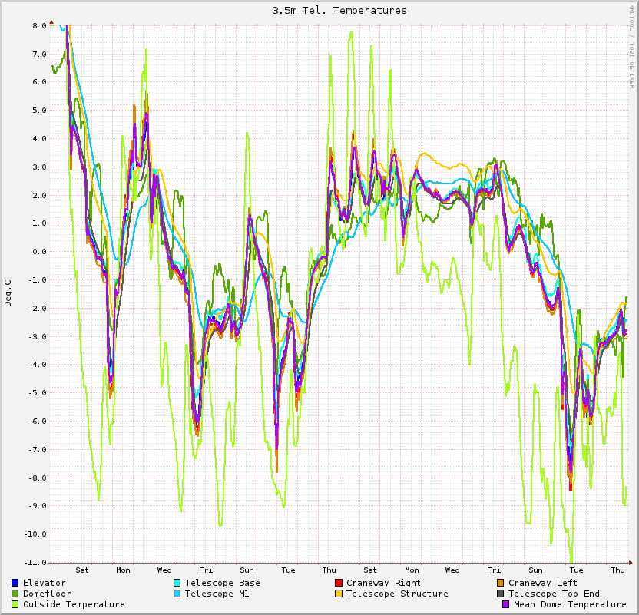Image resolution: width=639 pixels, height=615 pixels.
Task: Click the leftmost Sat label on x-axis
Action: 82,570
